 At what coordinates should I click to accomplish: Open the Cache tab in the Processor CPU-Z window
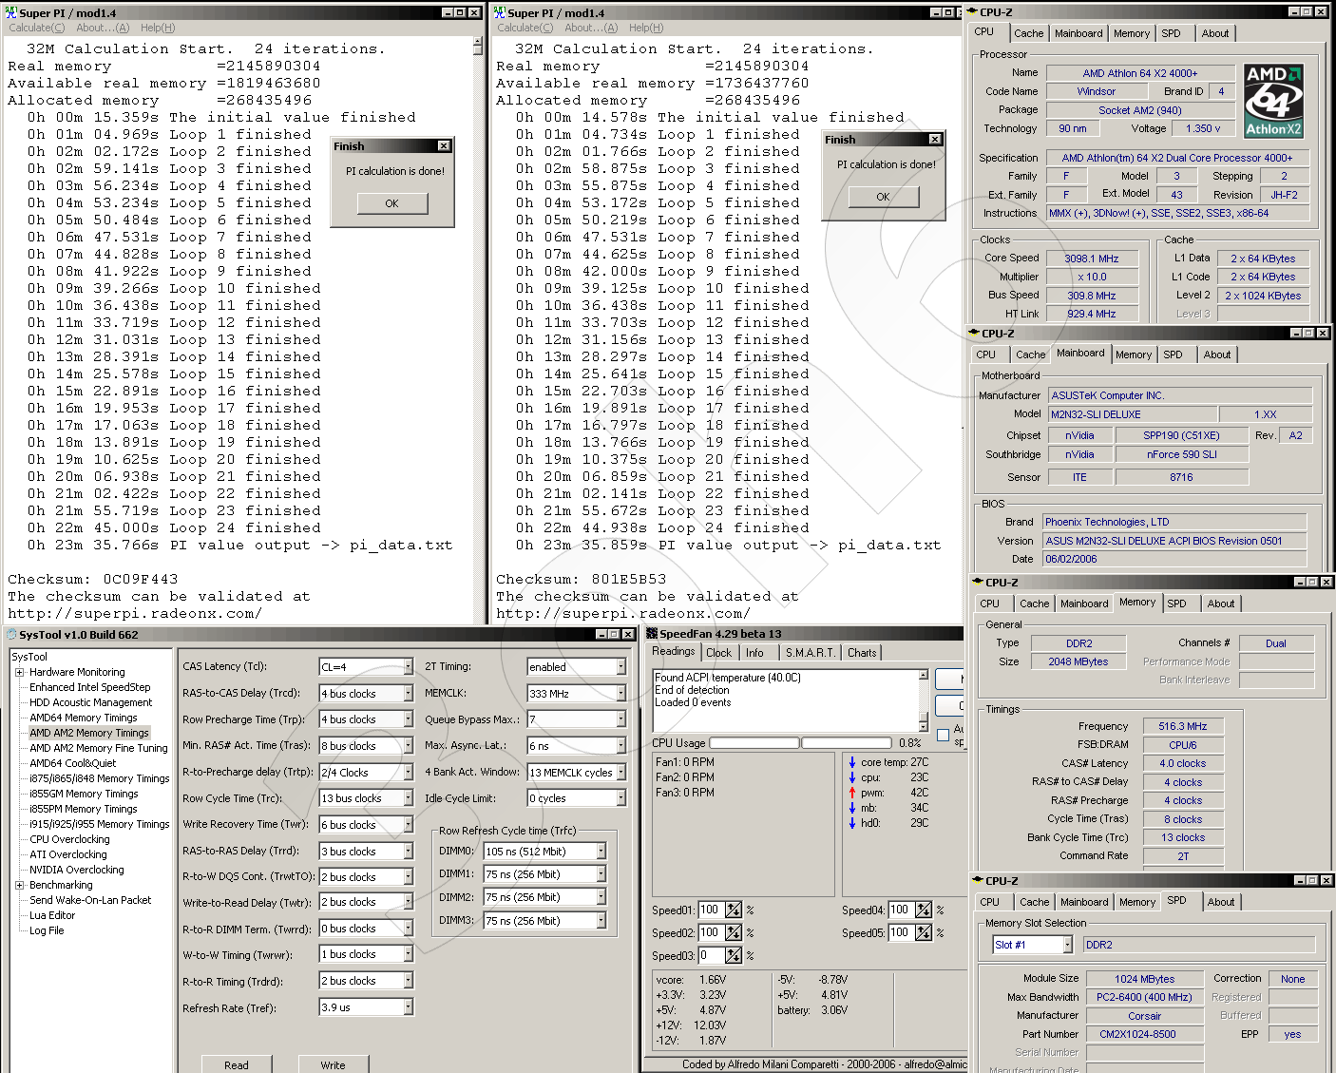coord(1028,33)
